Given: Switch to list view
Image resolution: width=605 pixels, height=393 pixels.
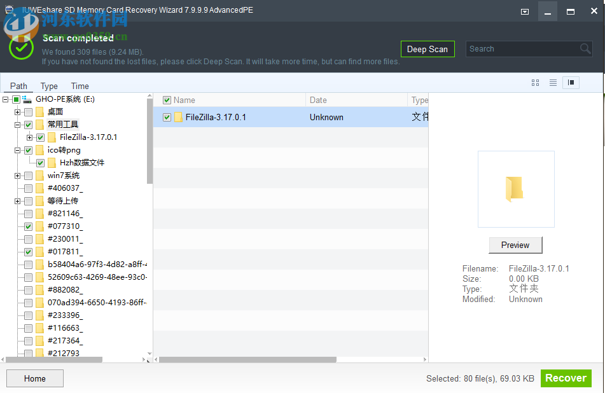Looking at the screenshot, I should coord(553,83).
